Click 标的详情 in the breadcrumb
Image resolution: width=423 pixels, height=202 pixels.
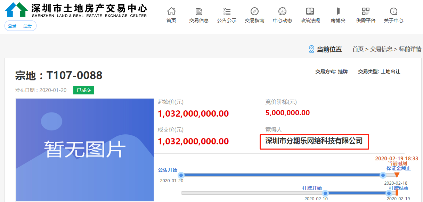tap(410, 49)
